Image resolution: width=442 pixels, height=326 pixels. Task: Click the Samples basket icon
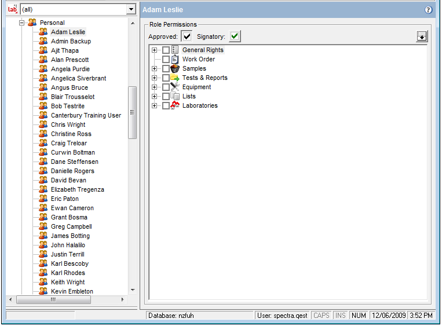[175, 69]
